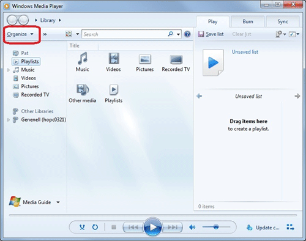Expand the Genenell (hopc0321) node
This screenshot has width=306, height=241.
tap(9, 120)
